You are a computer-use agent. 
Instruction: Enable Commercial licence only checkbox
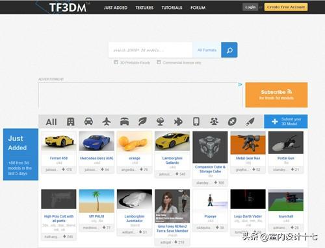pyautogui.click(x=159, y=62)
